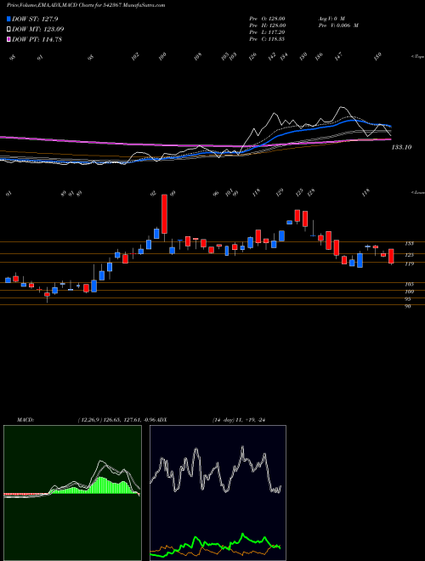Click the 90 price level label
The height and width of the screenshot is (561, 425).
click(408, 307)
